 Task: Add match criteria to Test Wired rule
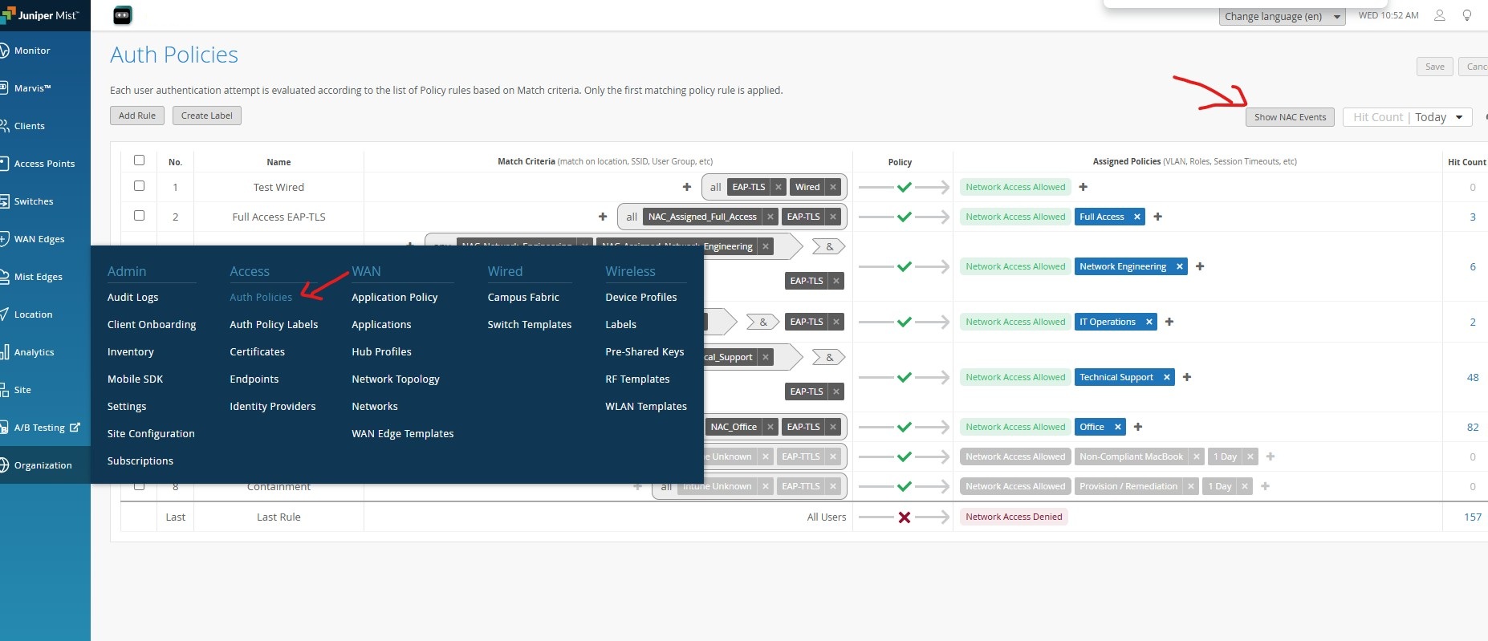point(687,187)
